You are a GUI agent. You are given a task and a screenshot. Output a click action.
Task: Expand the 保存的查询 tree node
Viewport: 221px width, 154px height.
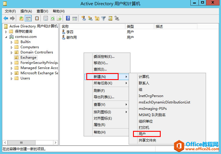click(6, 32)
